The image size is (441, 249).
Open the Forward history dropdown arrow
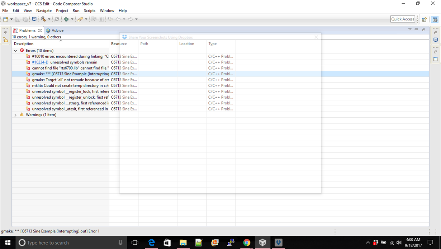point(136,19)
